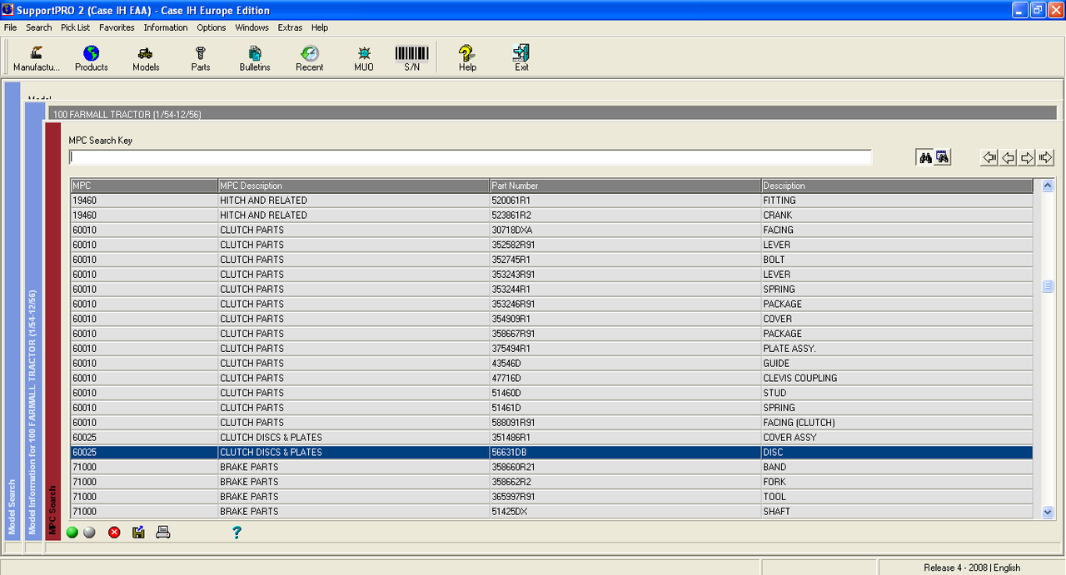This screenshot has height=575, width=1066.
Task: Select the FACING (CLUTCH) description cell
Action: 897,423
